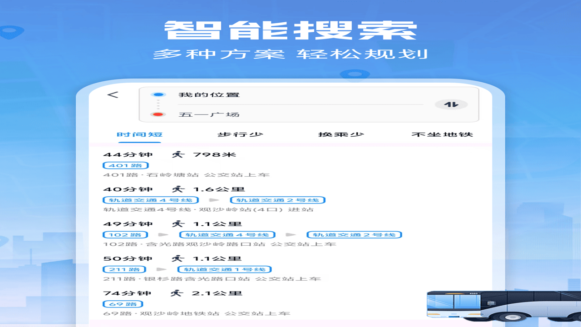Tap the red destination dot icon
This screenshot has width=581, height=327.
click(x=158, y=114)
